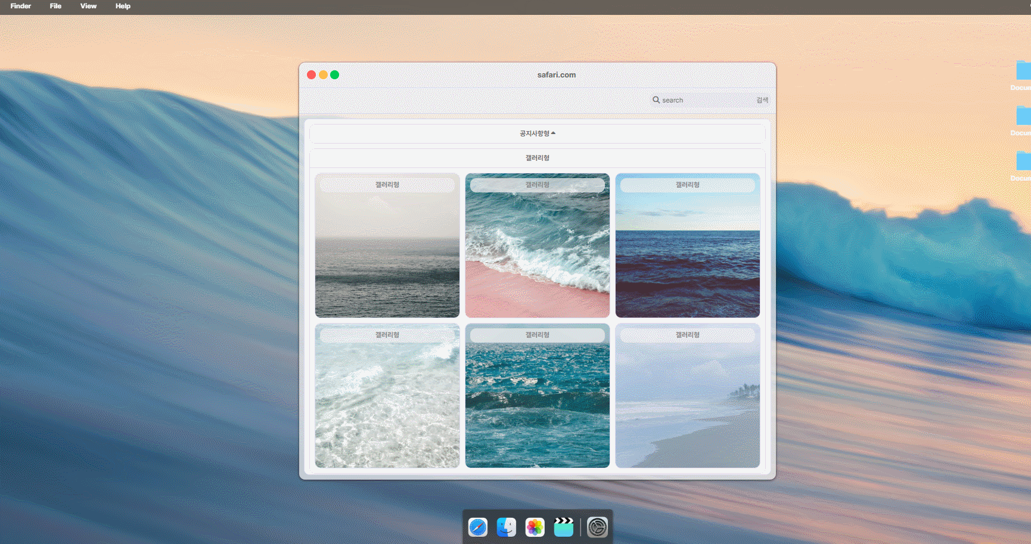Click the 갤러리형 label on gray sea card
This screenshot has width=1031, height=544.
pos(387,185)
